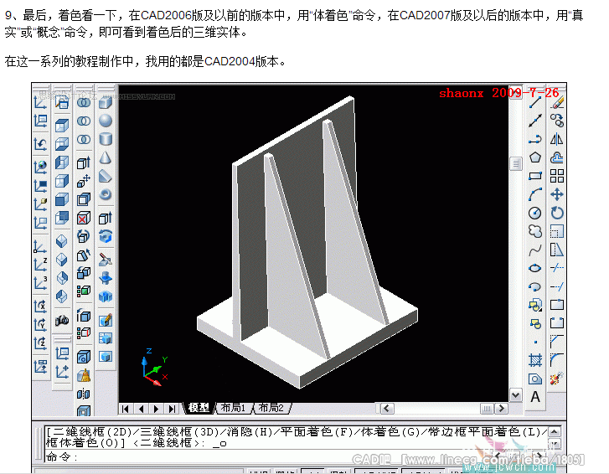Select the Move tool
Screen dimensions: 609x474
pyautogui.click(x=557, y=194)
